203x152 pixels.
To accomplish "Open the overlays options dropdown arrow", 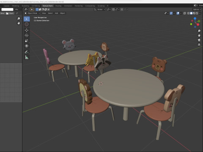I will [x=181, y=13].
